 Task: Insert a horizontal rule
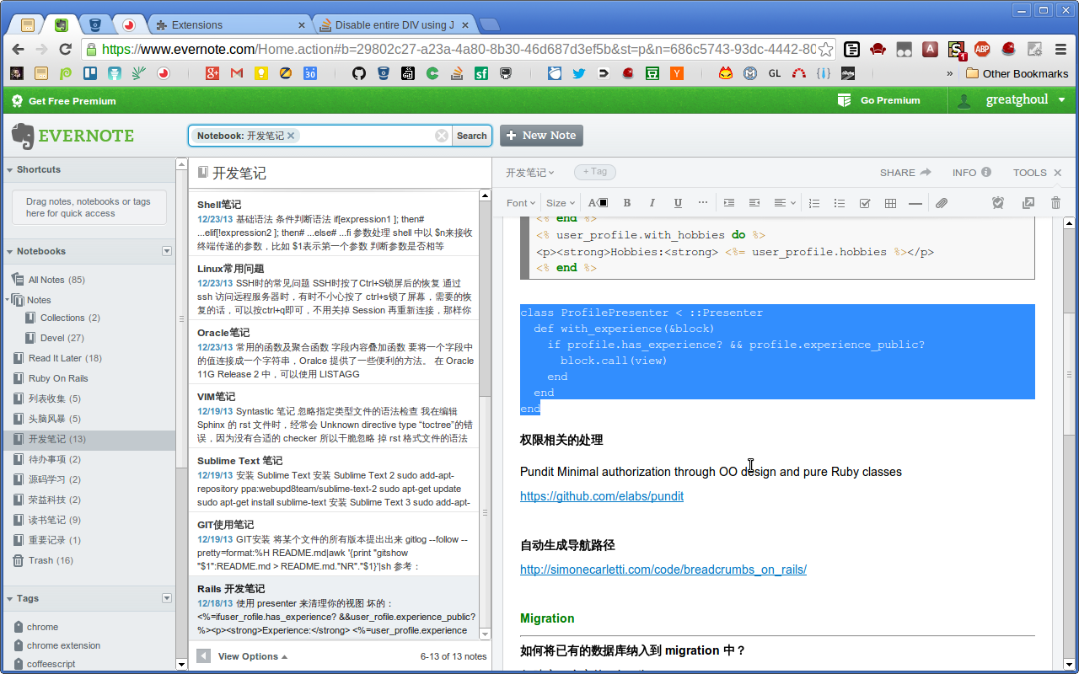click(915, 203)
